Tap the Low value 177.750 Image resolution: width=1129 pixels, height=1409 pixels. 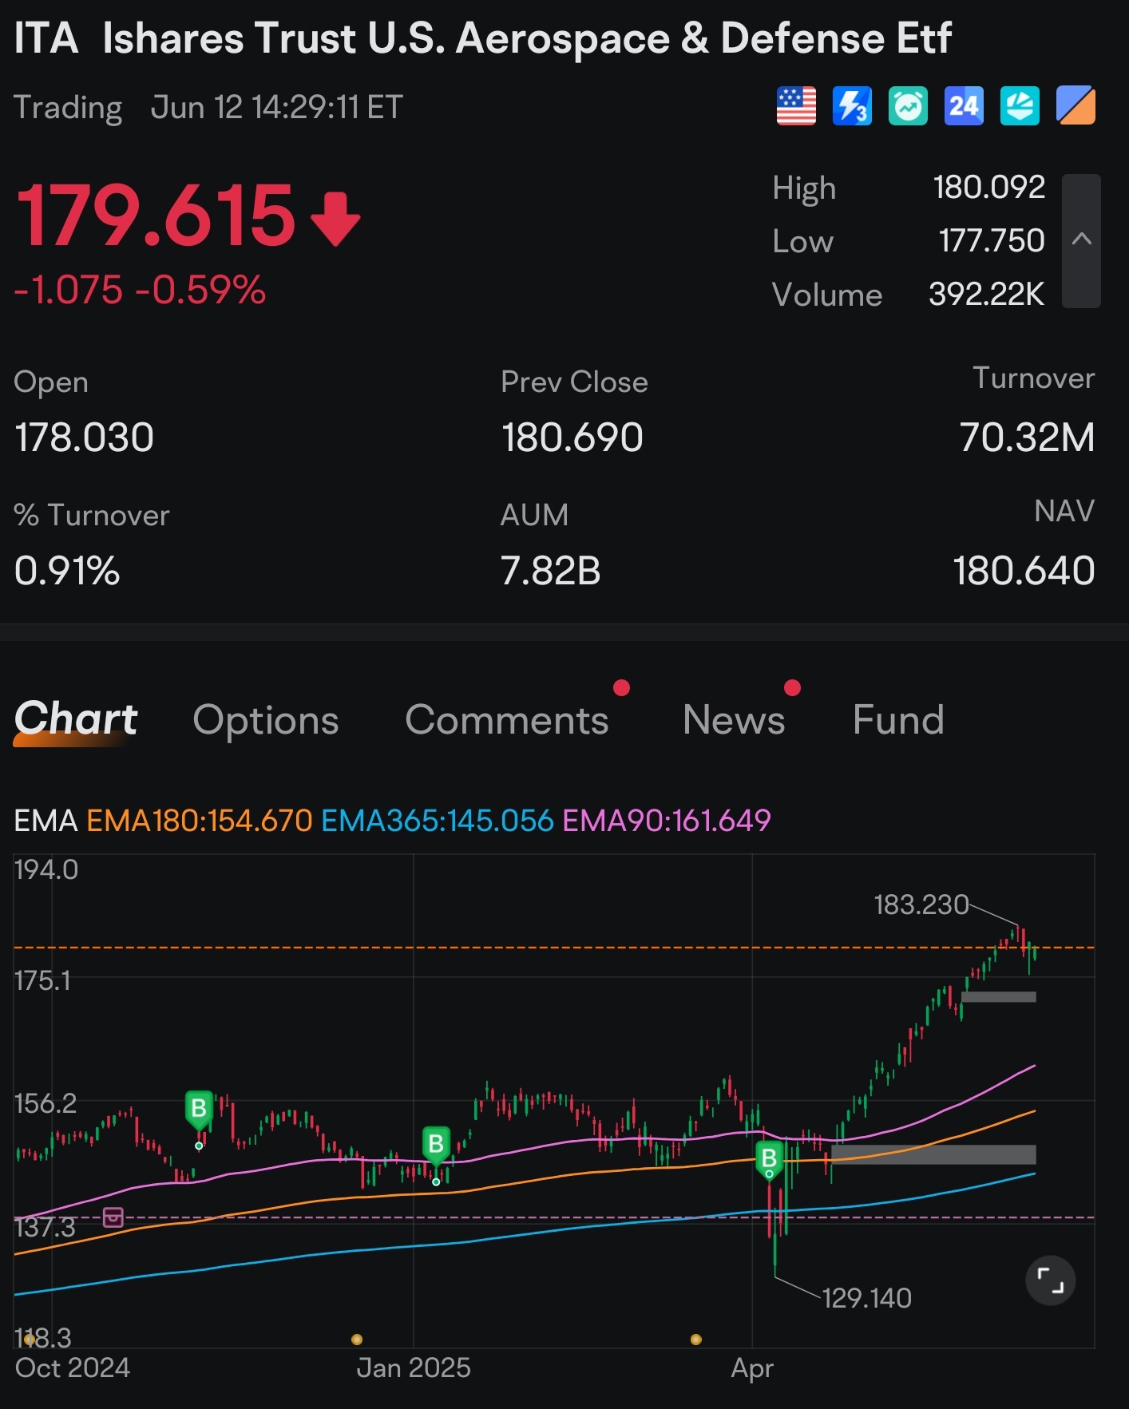coord(992,241)
